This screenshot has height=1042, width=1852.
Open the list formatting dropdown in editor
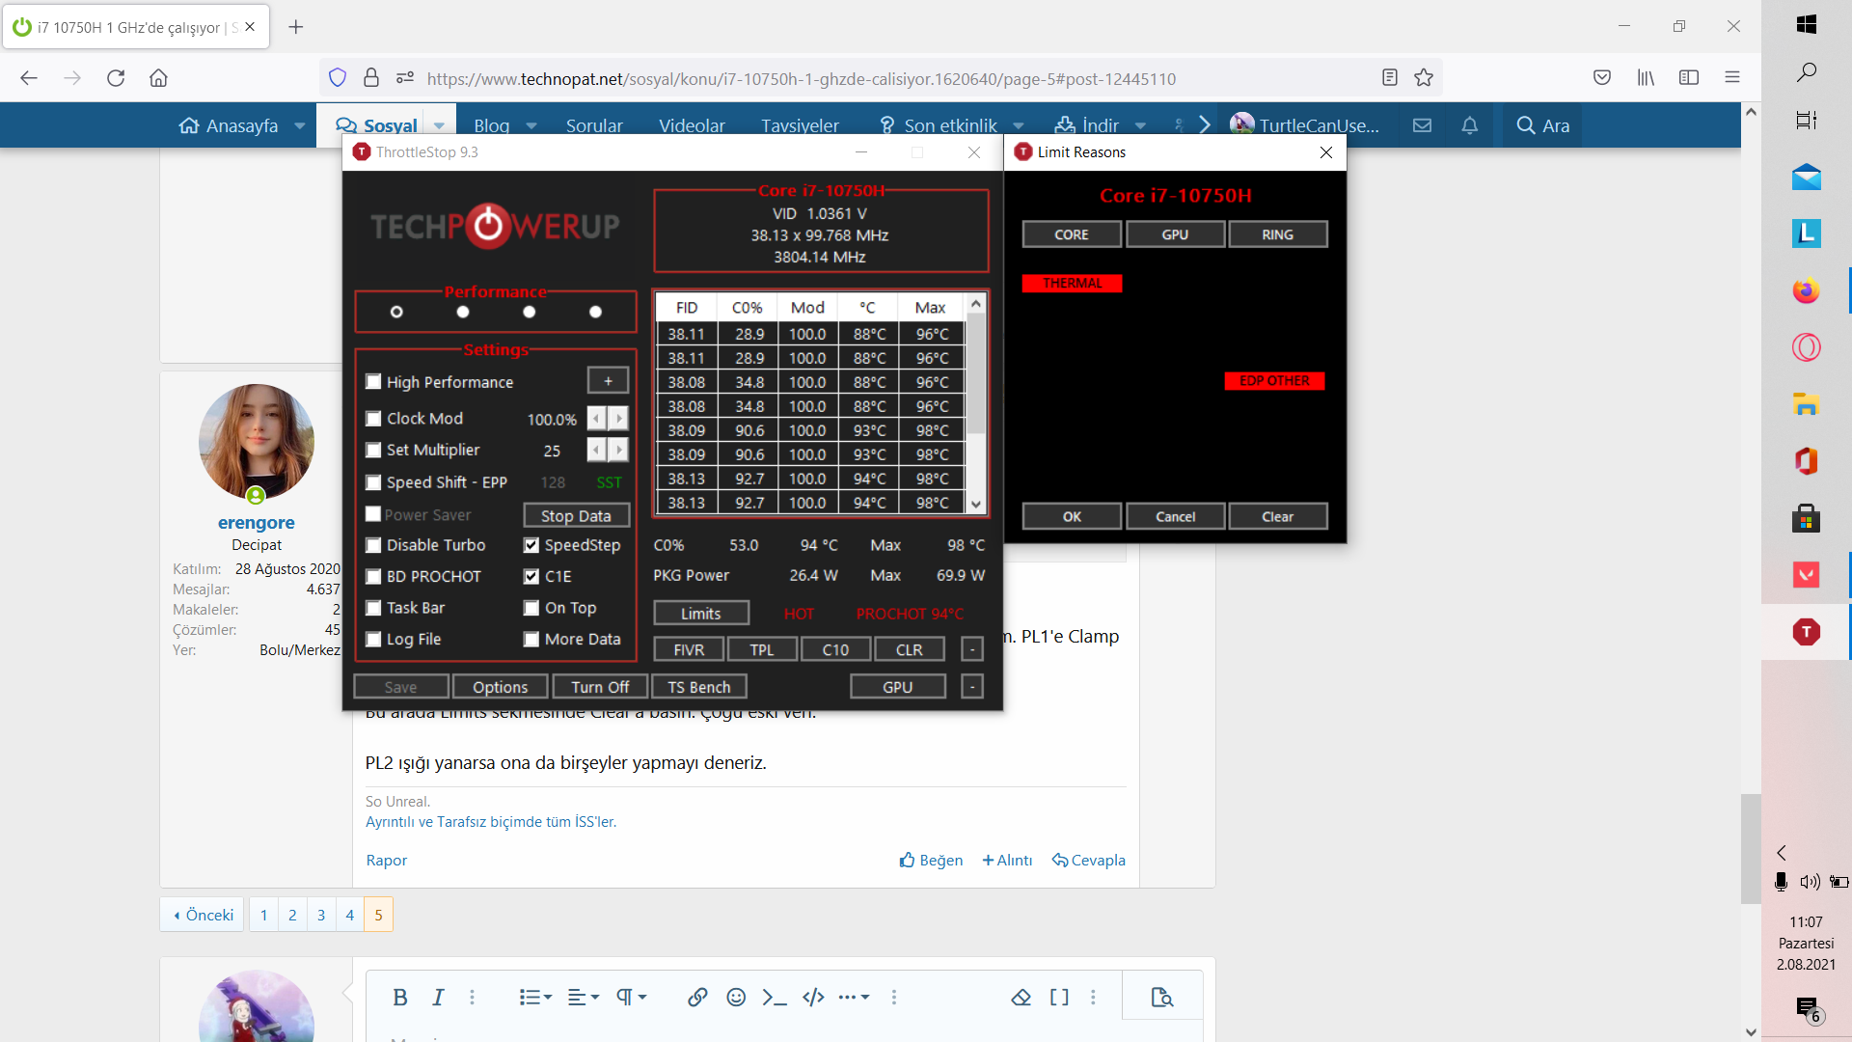click(x=535, y=998)
